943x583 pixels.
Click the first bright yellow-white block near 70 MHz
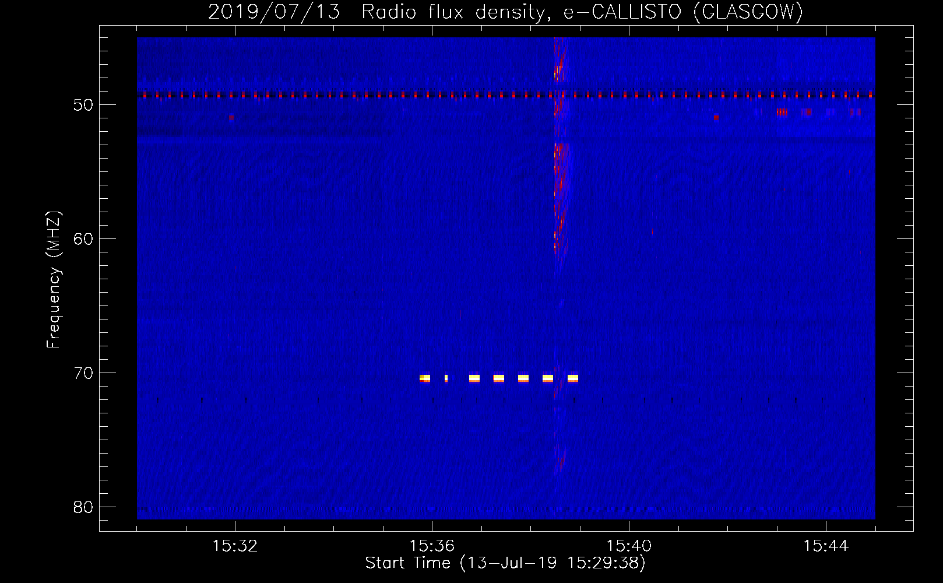425,378
